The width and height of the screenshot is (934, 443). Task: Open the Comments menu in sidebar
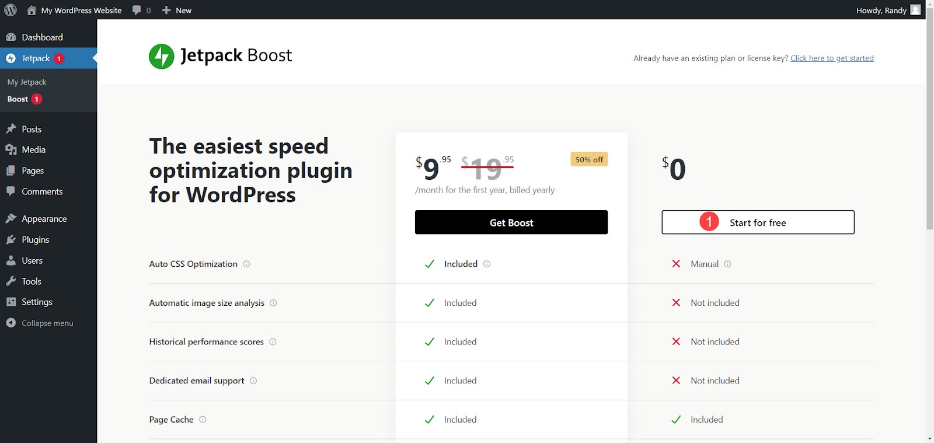(48, 191)
